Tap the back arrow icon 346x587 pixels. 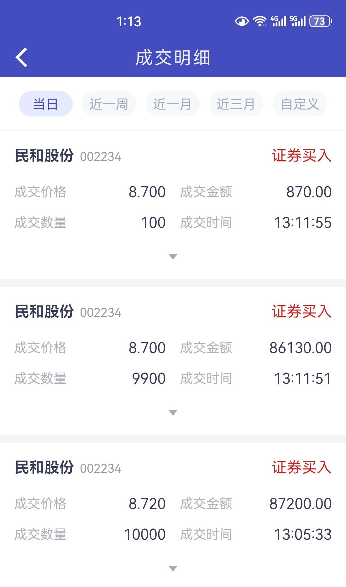click(x=22, y=58)
